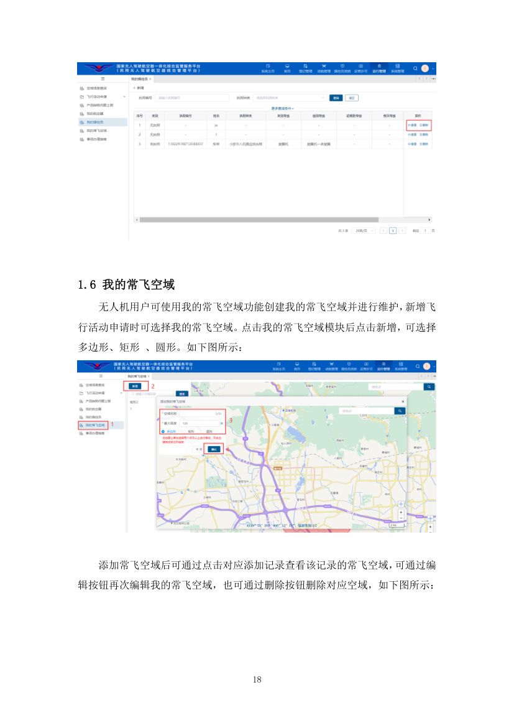Open 适航管理 drone icon on 我的操控员 page
The image size is (514, 728).
pyautogui.click(x=324, y=67)
